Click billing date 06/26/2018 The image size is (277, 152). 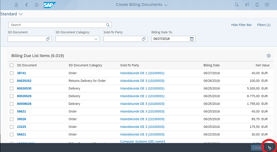(212, 81)
